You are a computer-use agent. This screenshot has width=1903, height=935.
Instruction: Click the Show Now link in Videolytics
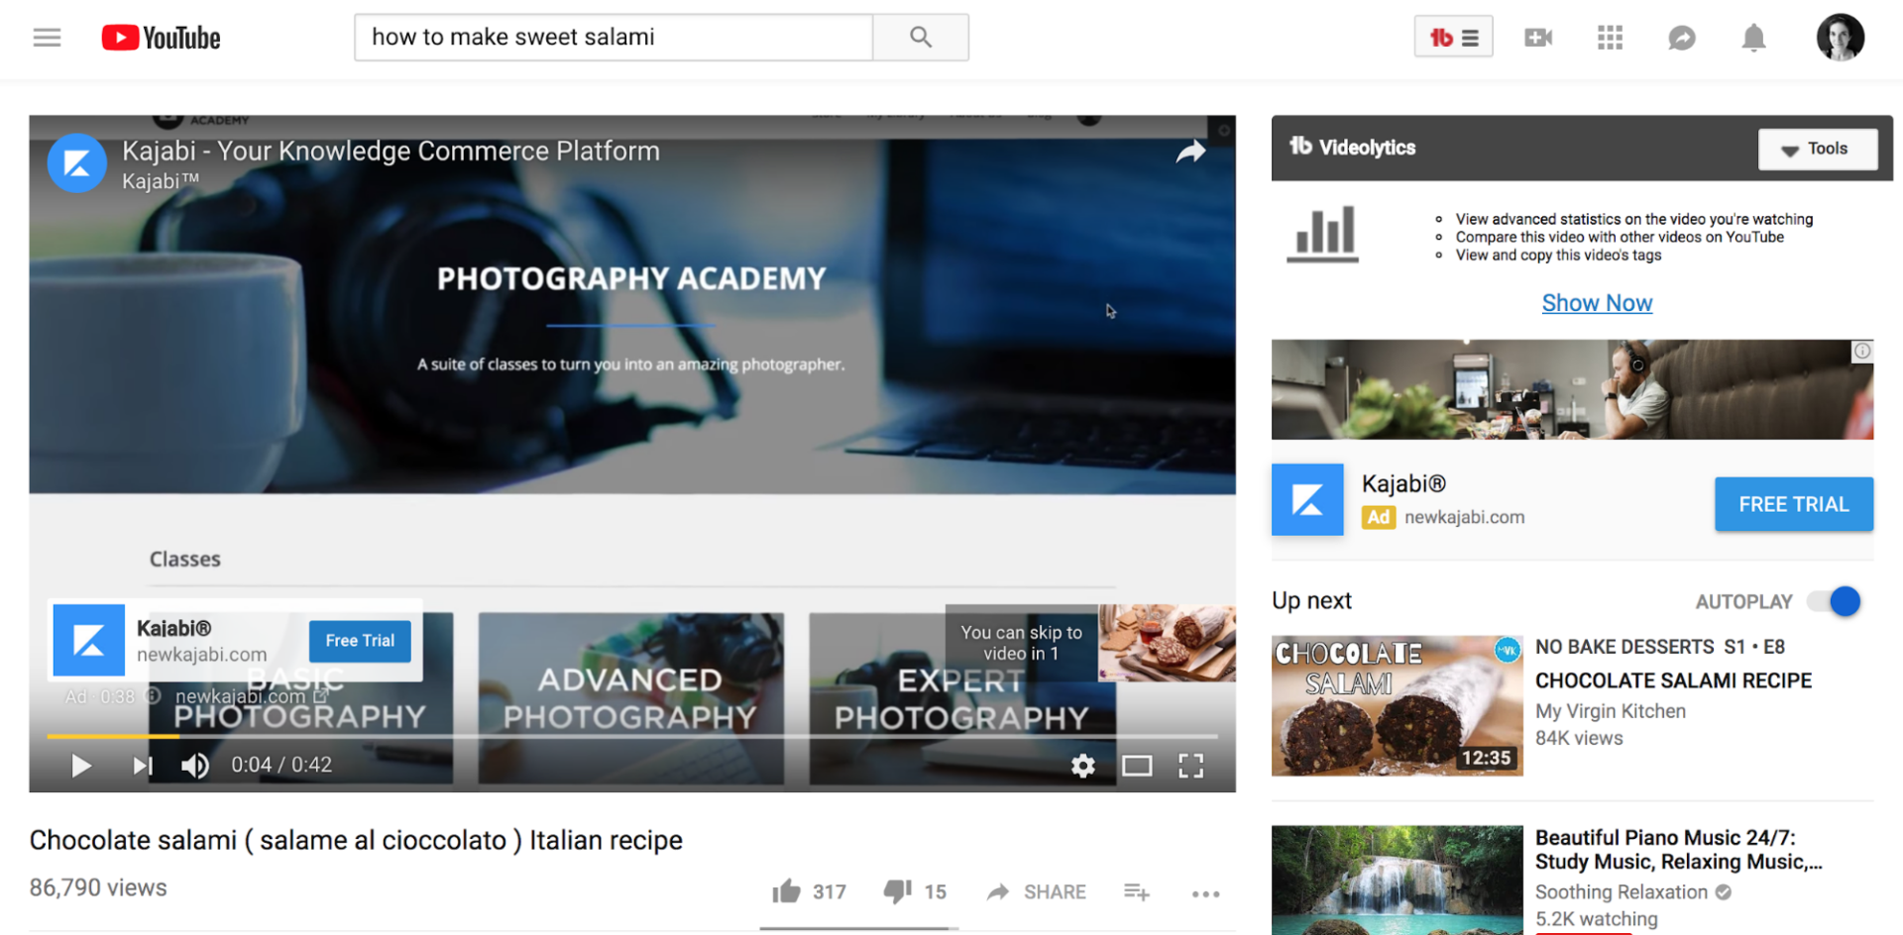(1597, 302)
